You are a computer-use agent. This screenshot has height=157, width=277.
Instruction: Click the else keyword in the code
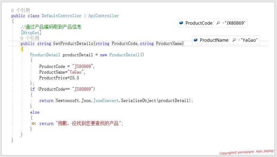[34, 112]
